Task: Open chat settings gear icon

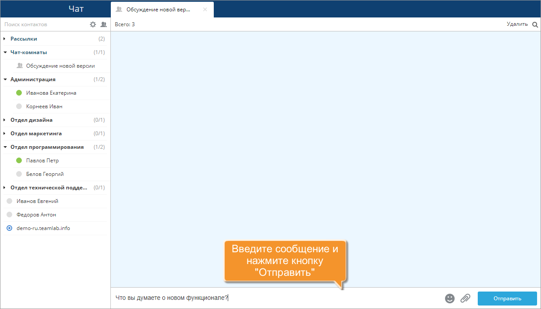Action: pyautogui.click(x=93, y=24)
